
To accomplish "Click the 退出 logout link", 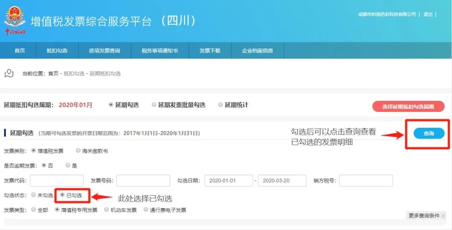I will tap(428, 14).
